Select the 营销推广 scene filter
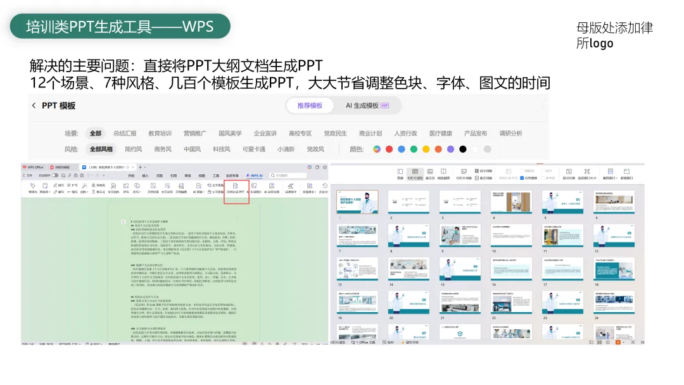Screen dimensions: 684x385 pos(194,134)
